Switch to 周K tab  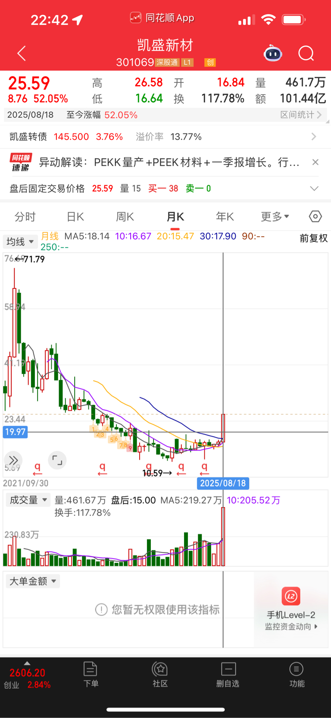click(125, 217)
